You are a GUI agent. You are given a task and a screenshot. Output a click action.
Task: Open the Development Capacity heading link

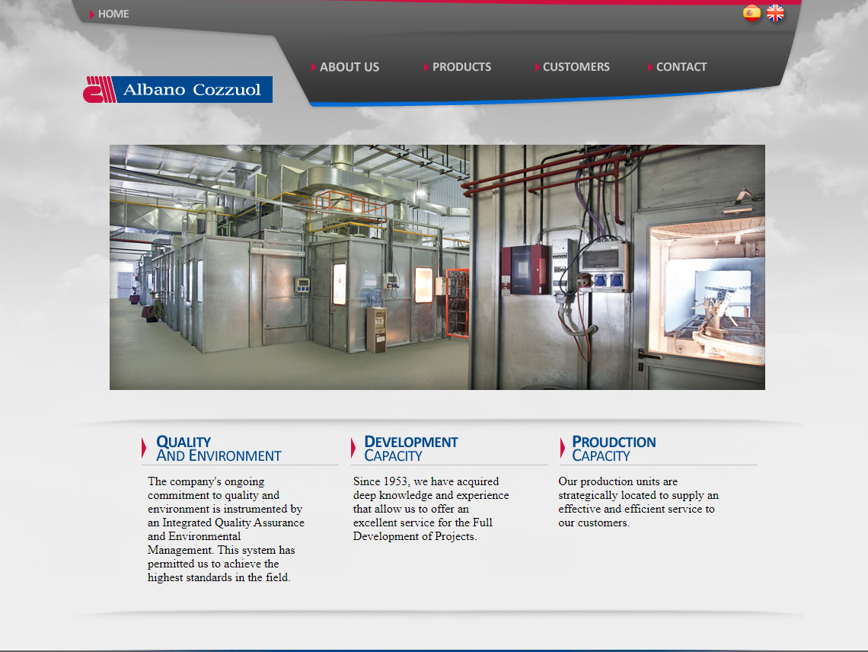click(410, 449)
